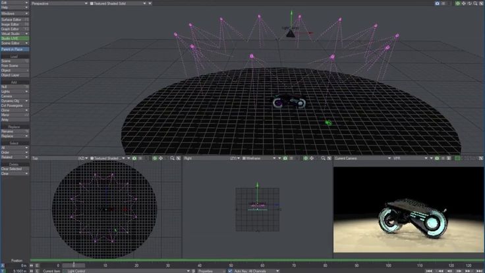The image size is (485, 273).
Task: Click the maximize viewport icon in Perspective header
Action: pyautogui.click(x=481, y=3)
